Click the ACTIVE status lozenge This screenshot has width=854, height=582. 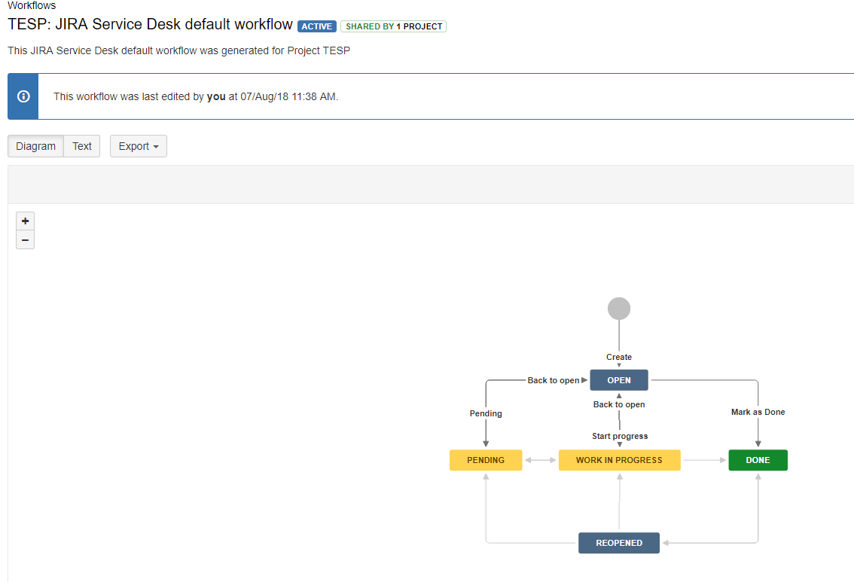click(x=316, y=26)
